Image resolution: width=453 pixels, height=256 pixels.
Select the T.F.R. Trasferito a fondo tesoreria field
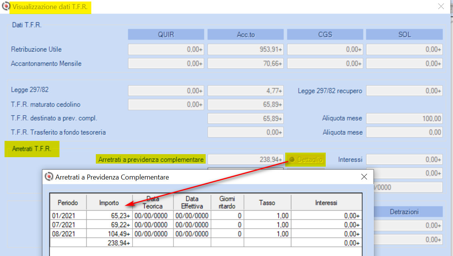(245, 132)
